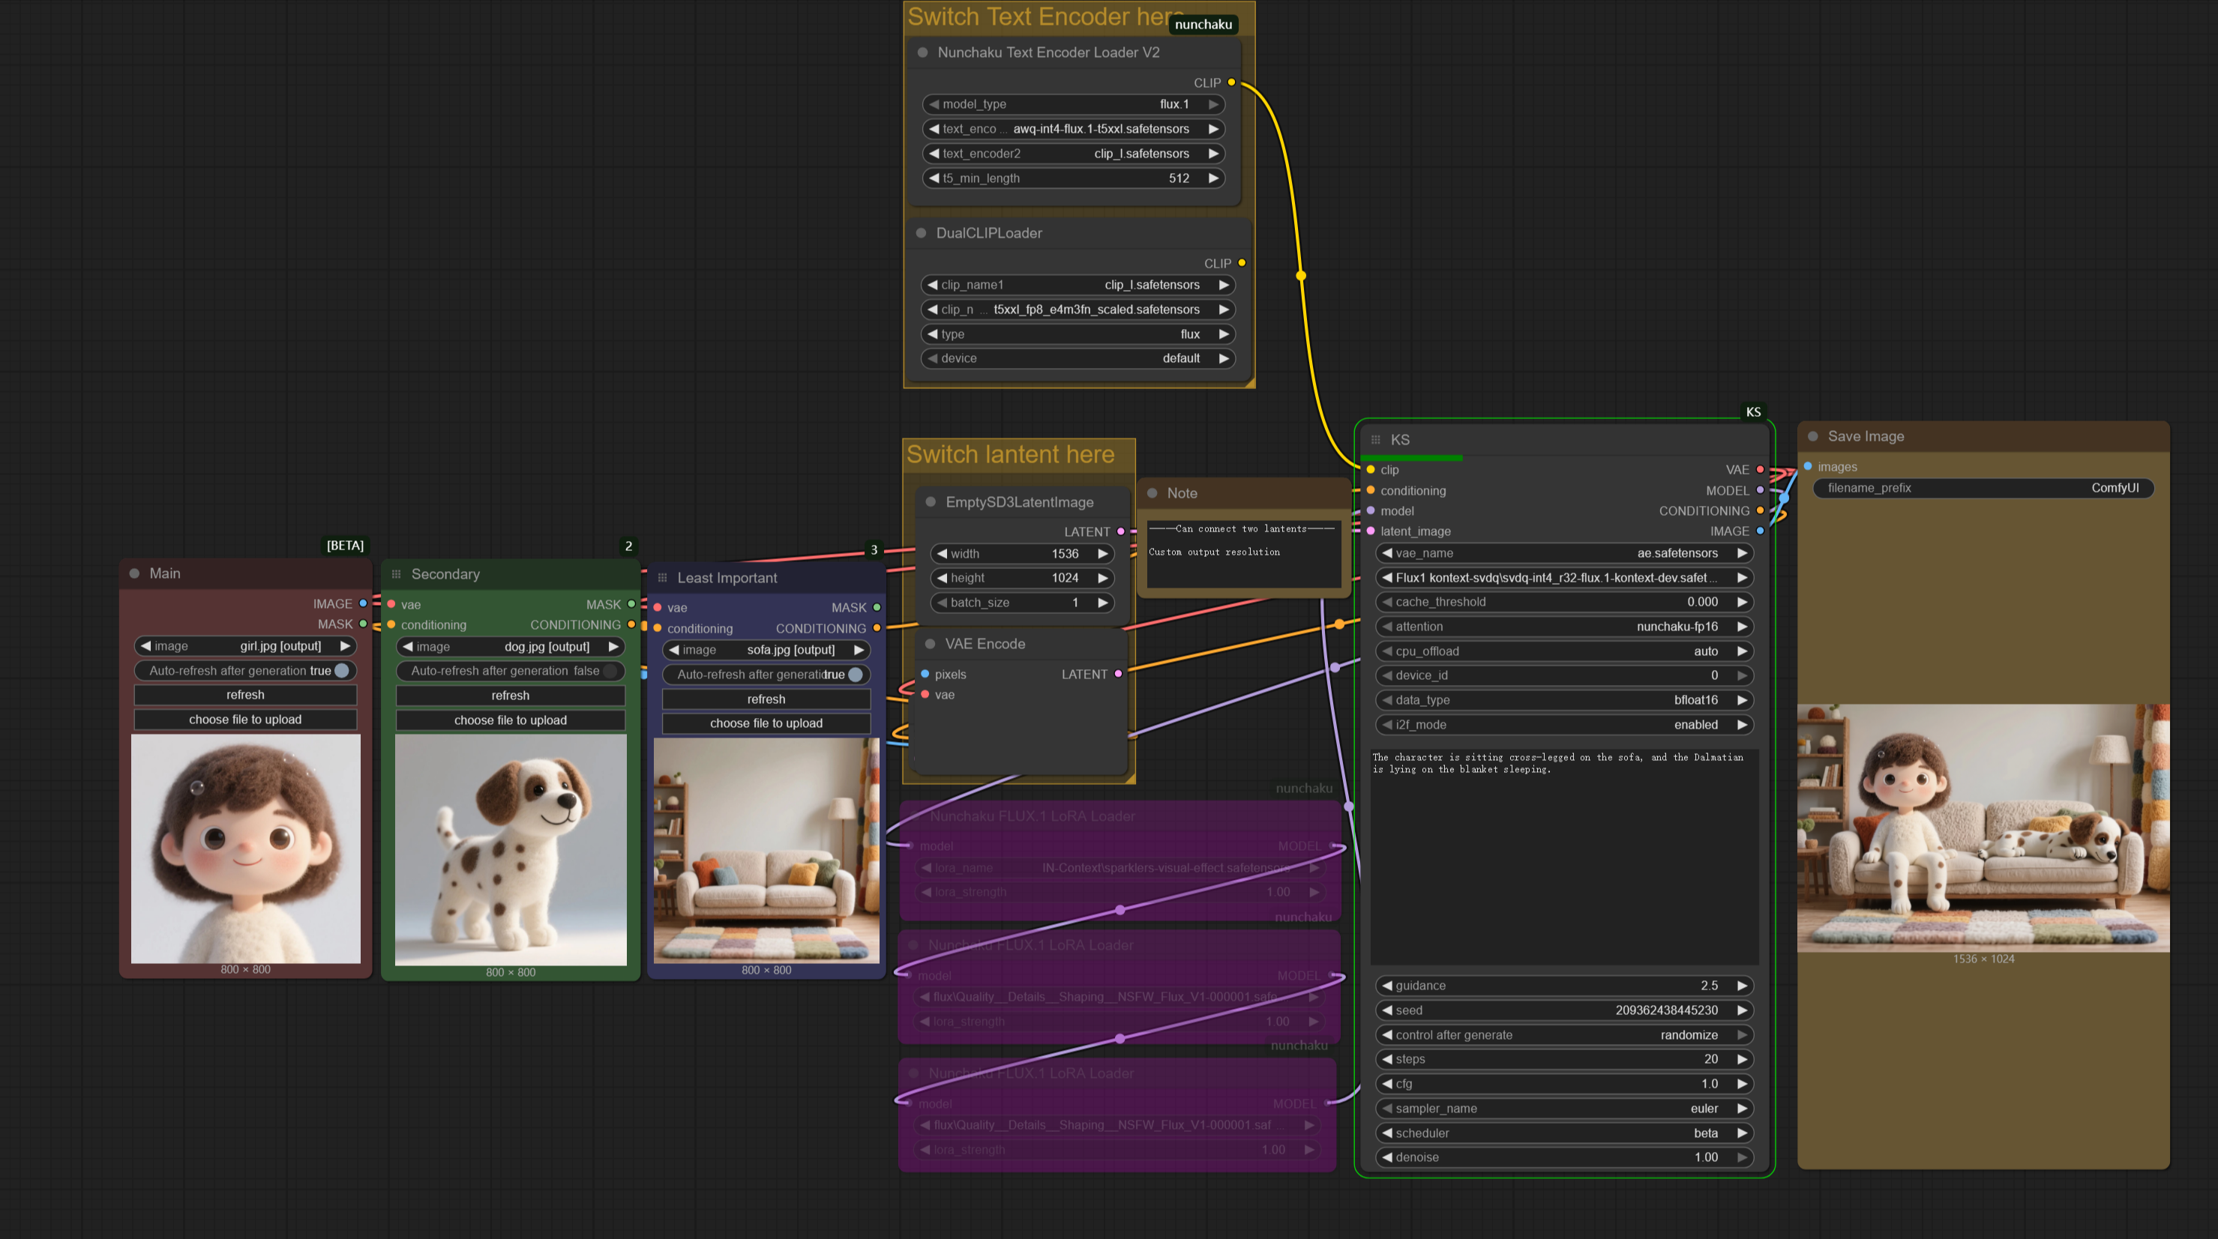Click the Switch lantent here group title

pos(1010,454)
